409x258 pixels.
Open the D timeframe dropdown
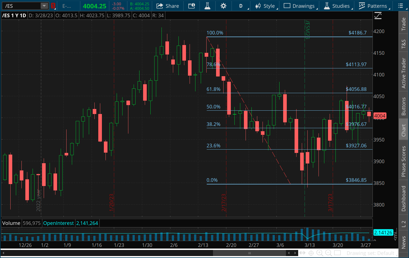point(241,6)
